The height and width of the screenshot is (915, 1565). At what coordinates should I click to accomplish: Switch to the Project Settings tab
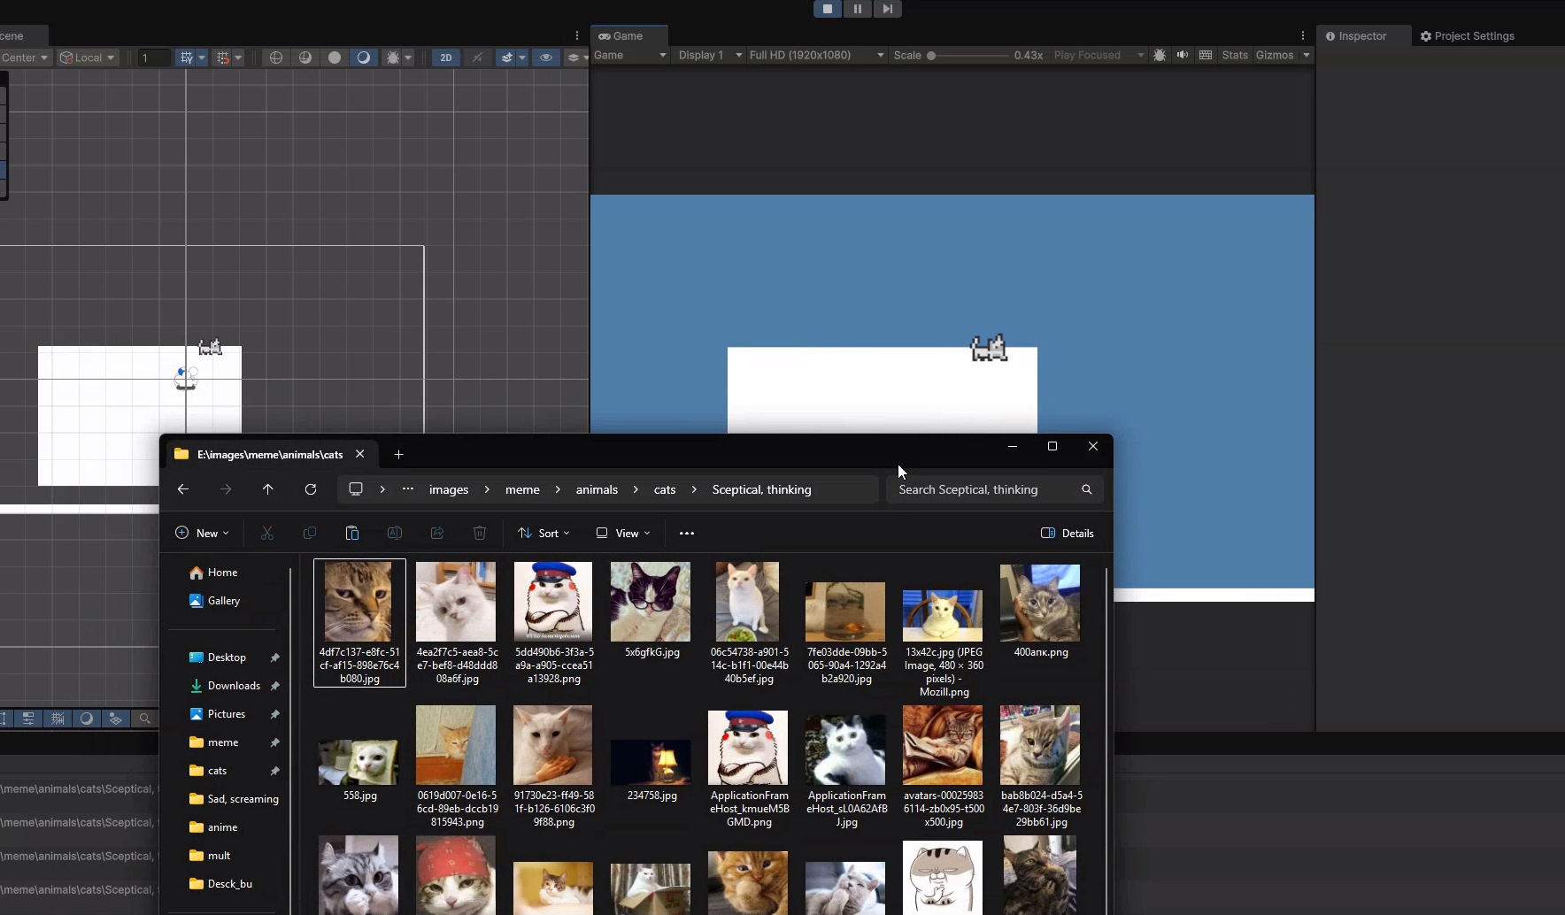tap(1467, 36)
